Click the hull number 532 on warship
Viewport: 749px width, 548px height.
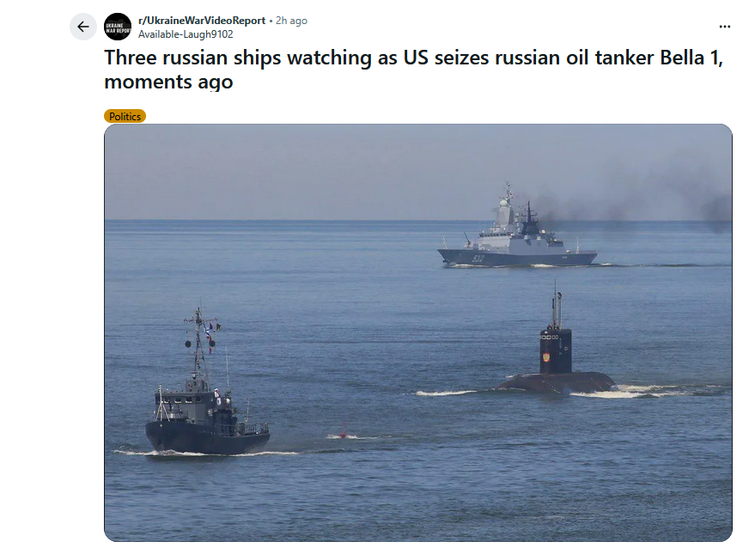[478, 259]
